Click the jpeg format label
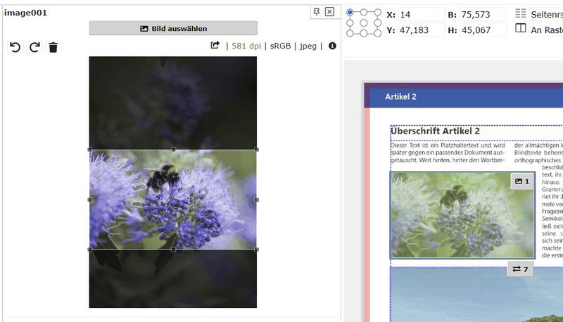This screenshot has width=563, height=322. click(308, 46)
